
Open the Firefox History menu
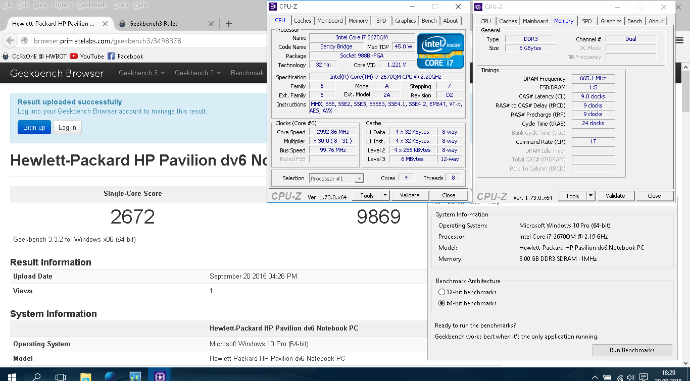coord(63,5)
